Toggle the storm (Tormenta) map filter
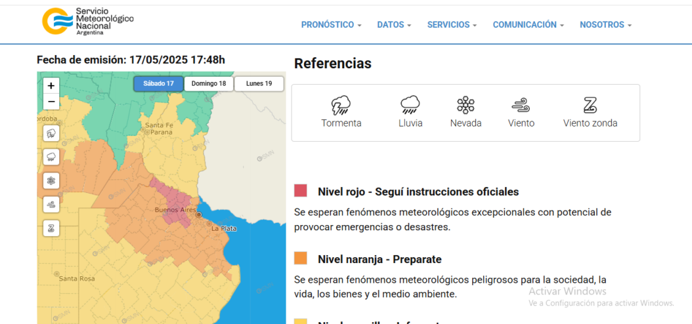692x324 pixels. [x=51, y=134]
